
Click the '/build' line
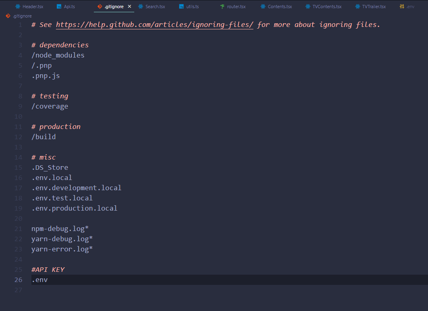43,137
